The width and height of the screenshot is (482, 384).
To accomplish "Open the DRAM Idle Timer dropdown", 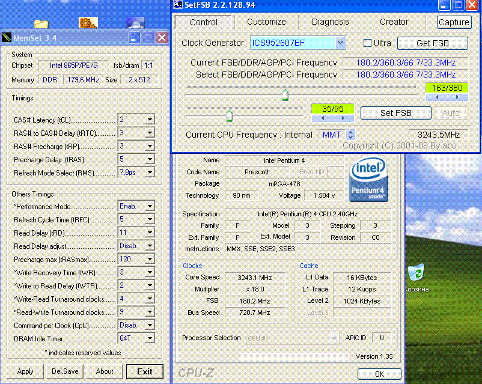I will 149,338.
